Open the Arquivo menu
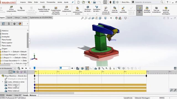177x99 pixels. click(x=23, y=2)
